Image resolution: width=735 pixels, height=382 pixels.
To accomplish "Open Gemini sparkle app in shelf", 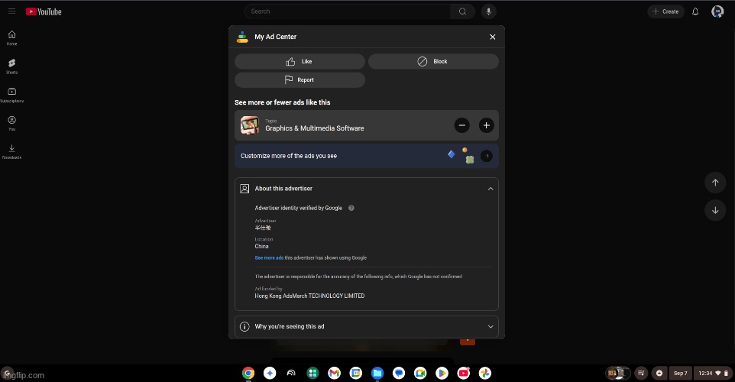I will [270, 373].
